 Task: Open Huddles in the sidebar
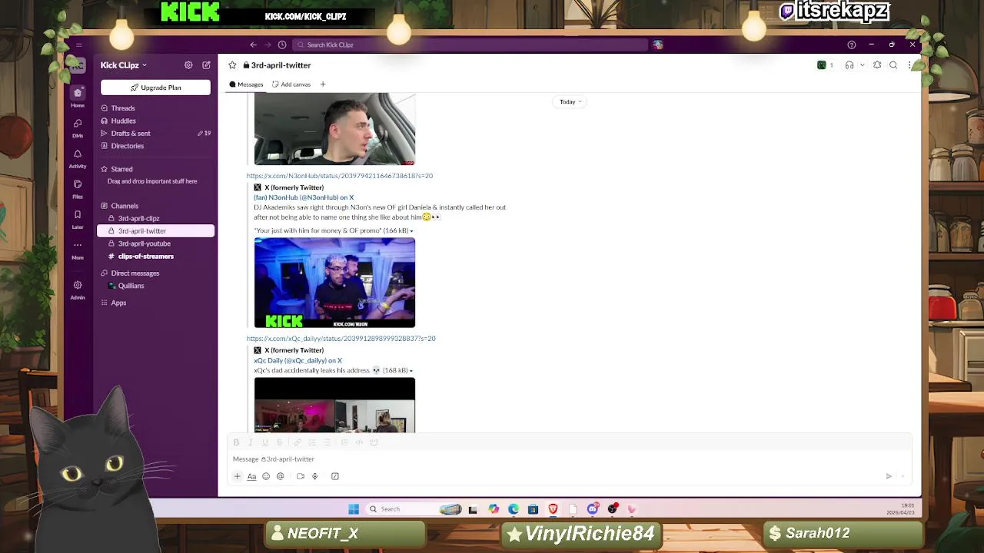pyautogui.click(x=155, y=121)
